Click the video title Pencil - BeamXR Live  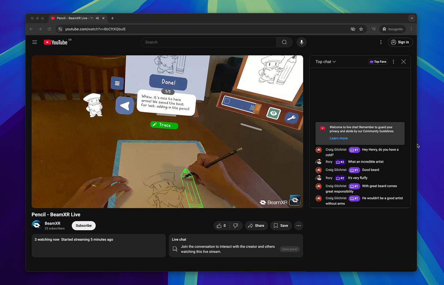[x=56, y=215]
